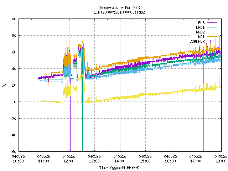Click the purple ELS legend line sample
The height and width of the screenshot is (171, 228).
point(212,23)
